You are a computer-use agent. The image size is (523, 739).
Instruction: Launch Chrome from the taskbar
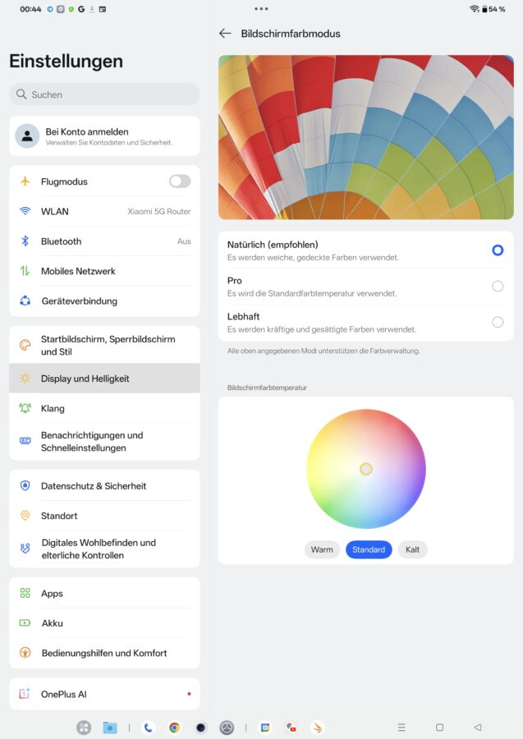174,728
